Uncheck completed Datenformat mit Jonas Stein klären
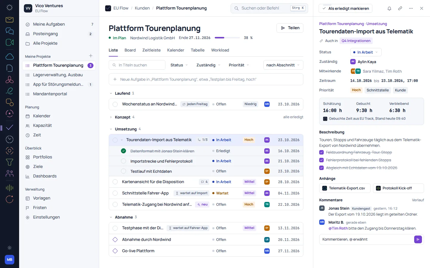This screenshot has width=430, height=268. (124, 151)
